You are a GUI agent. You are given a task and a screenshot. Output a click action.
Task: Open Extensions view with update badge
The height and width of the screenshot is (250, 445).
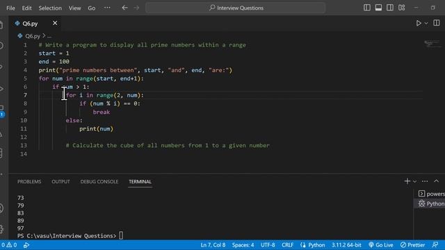(x=2, y=110)
